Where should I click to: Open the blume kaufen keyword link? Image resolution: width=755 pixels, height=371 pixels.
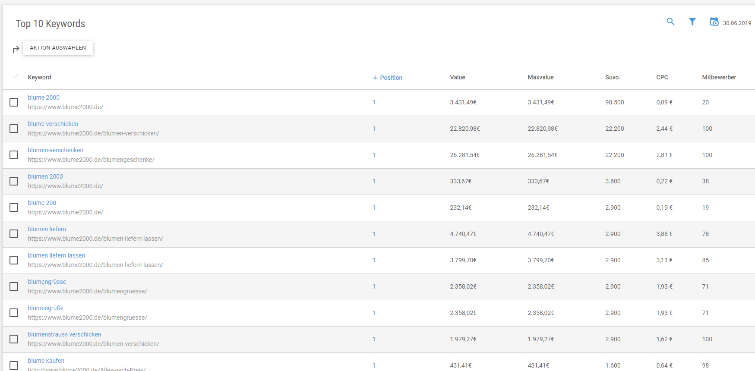tap(46, 361)
